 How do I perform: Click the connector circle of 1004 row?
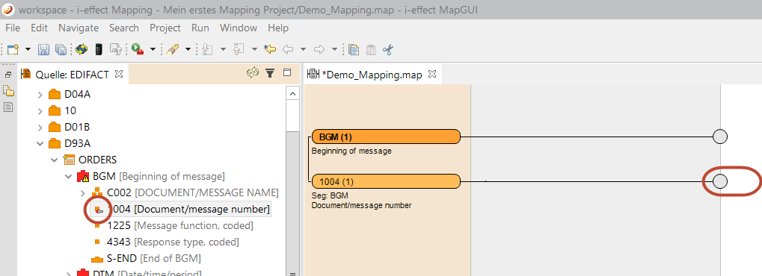coord(719,181)
